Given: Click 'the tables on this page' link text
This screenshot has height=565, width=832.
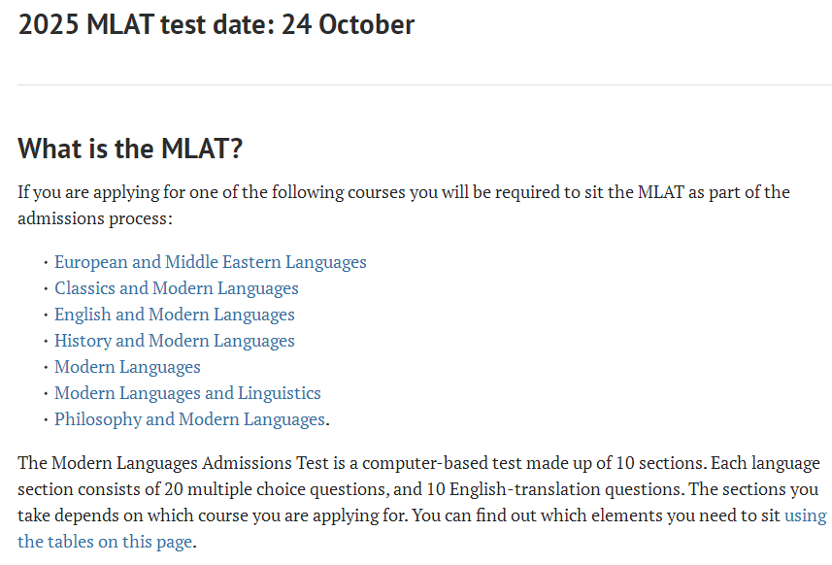Looking at the screenshot, I should (105, 542).
